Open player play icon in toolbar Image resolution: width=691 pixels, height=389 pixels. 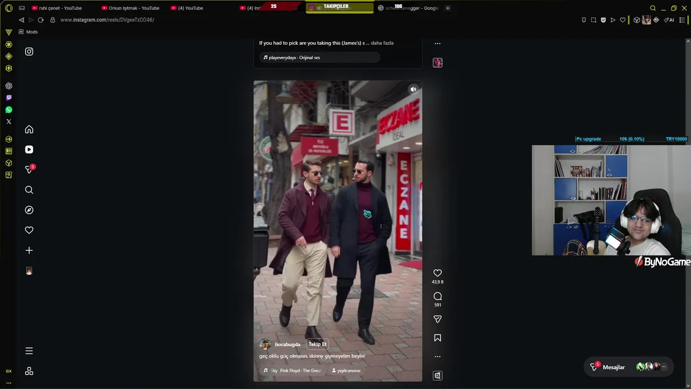613,20
